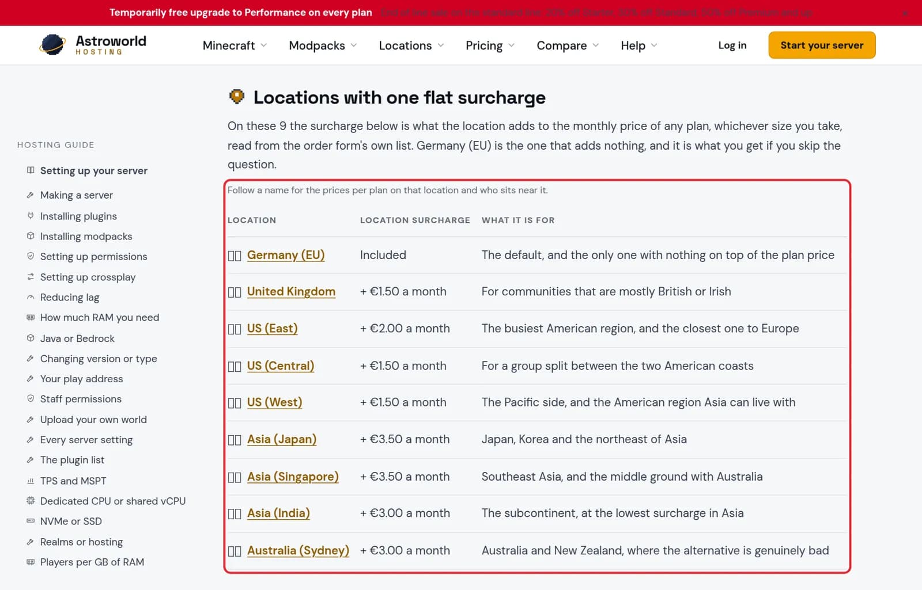Click the shield icon beside Setting up permissions
Image resolution: width=922 pixels, height=590 pixels.
(31, 256)
